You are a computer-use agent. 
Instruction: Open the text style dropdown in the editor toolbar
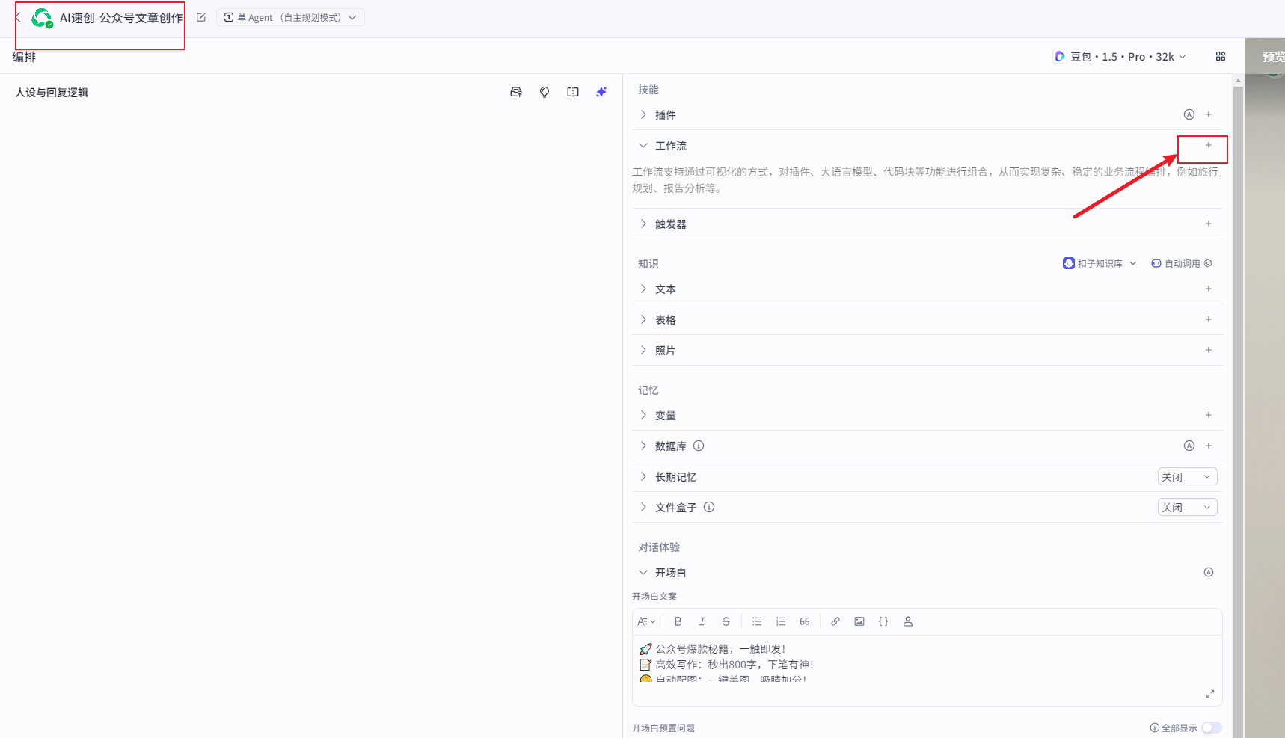[646, 621]
